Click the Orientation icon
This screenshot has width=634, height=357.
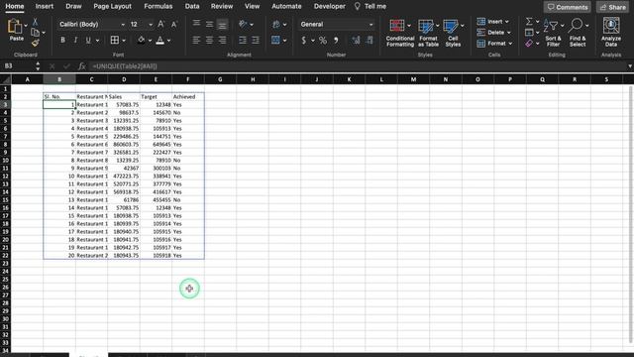tap(243, 24)
